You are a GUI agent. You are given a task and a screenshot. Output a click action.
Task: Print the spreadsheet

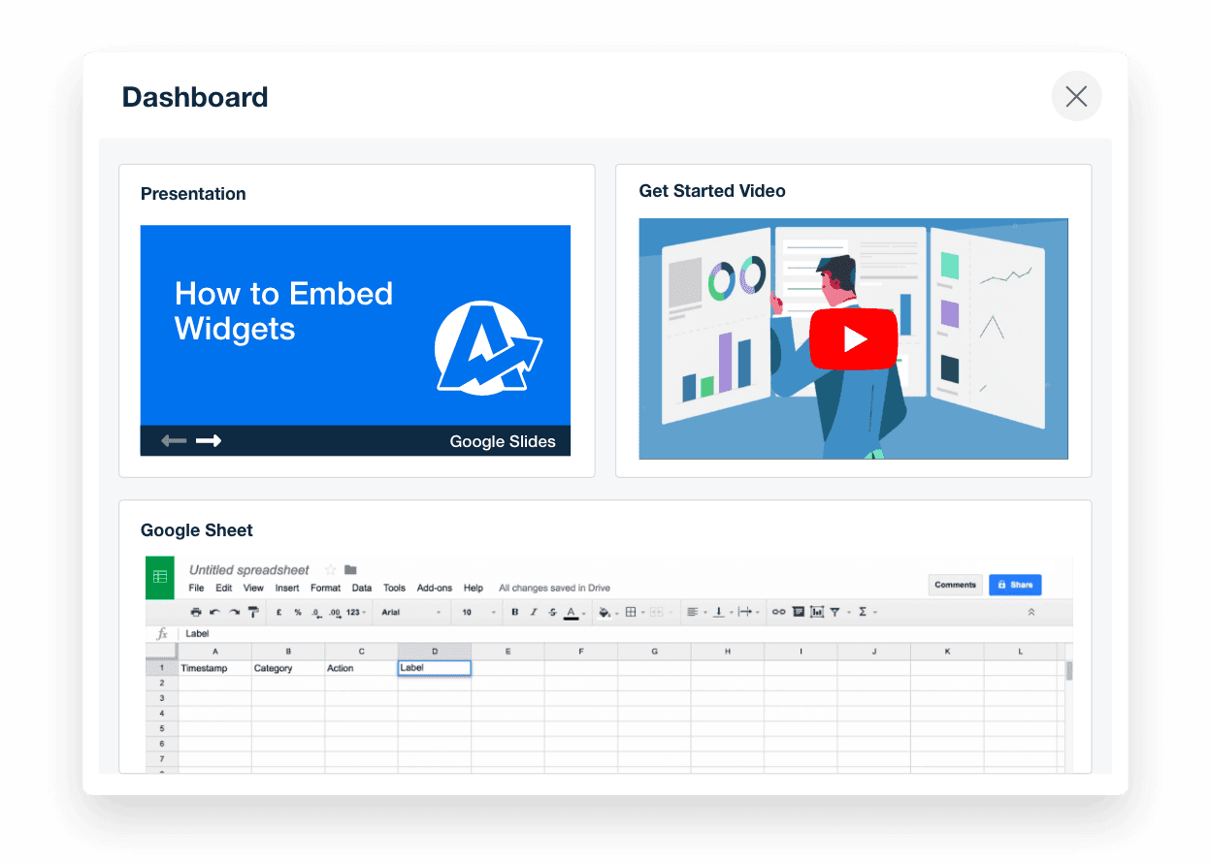click(x=197, y=612)
